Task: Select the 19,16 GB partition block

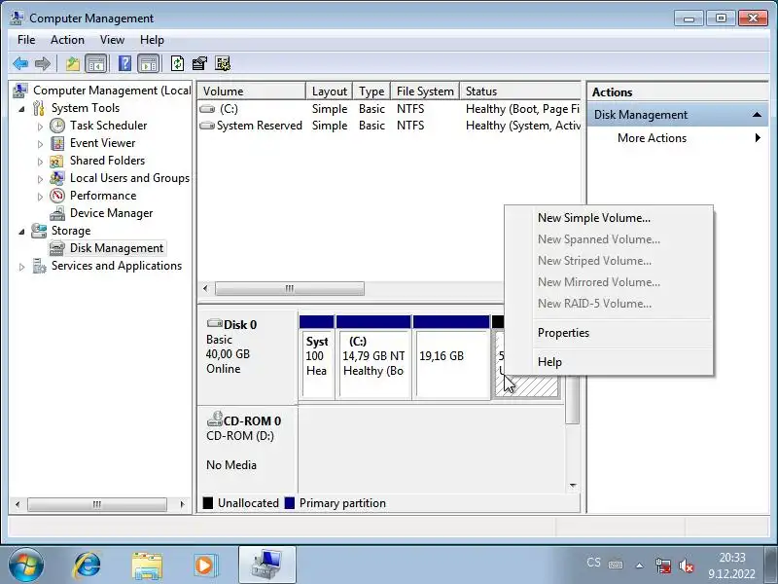Action: (x=451, y=357)
